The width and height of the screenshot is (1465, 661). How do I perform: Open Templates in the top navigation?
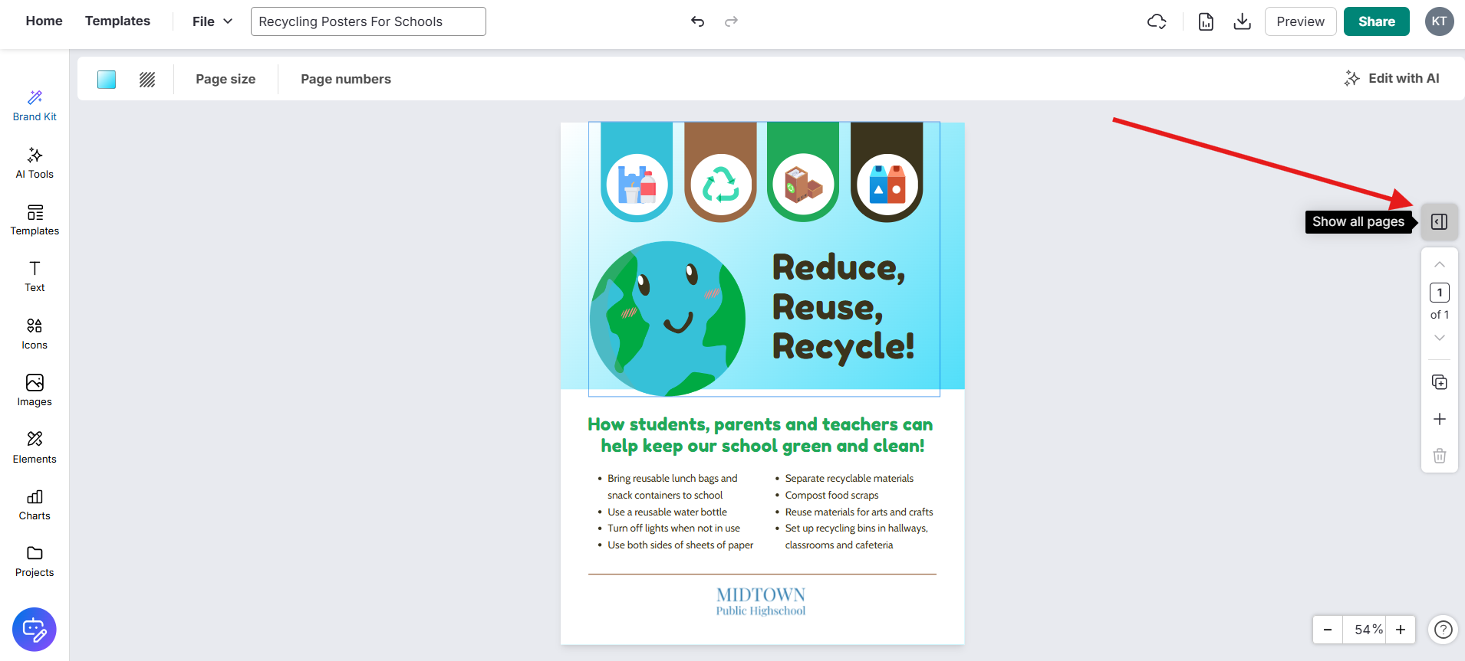117,21
